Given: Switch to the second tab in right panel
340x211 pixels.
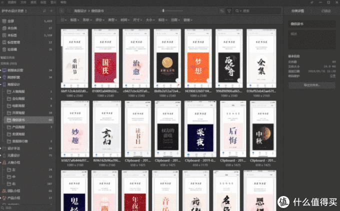Looking at the screenshot, I should point(326,11).
